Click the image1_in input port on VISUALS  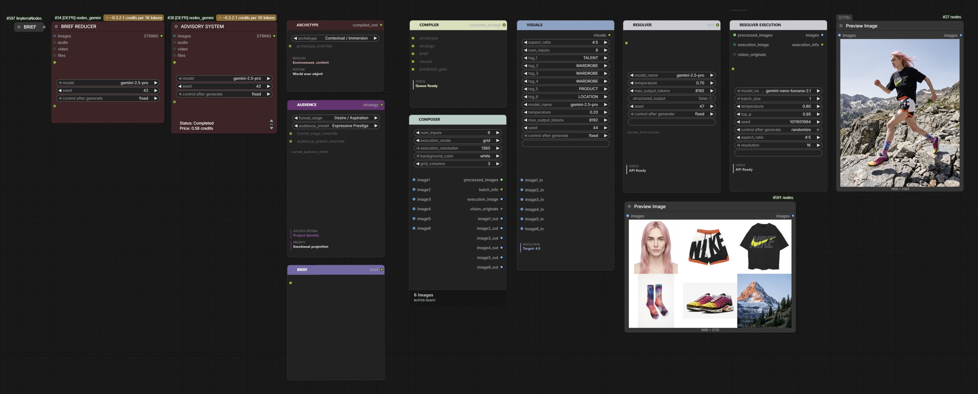click(522, 180)
